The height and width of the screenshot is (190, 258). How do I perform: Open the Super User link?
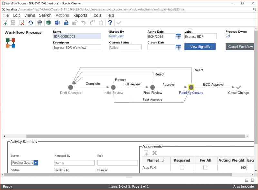[116, 36]
